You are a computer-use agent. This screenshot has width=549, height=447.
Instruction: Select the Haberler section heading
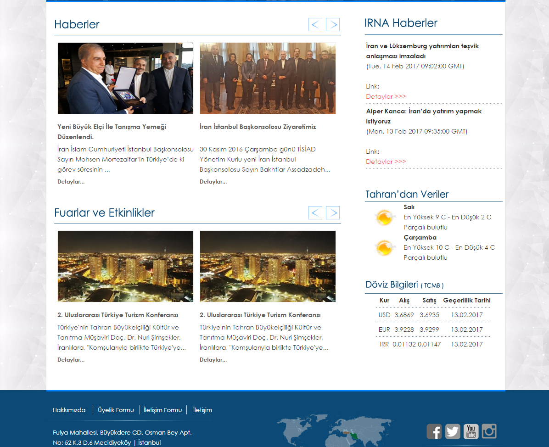(x=77, y=24)
